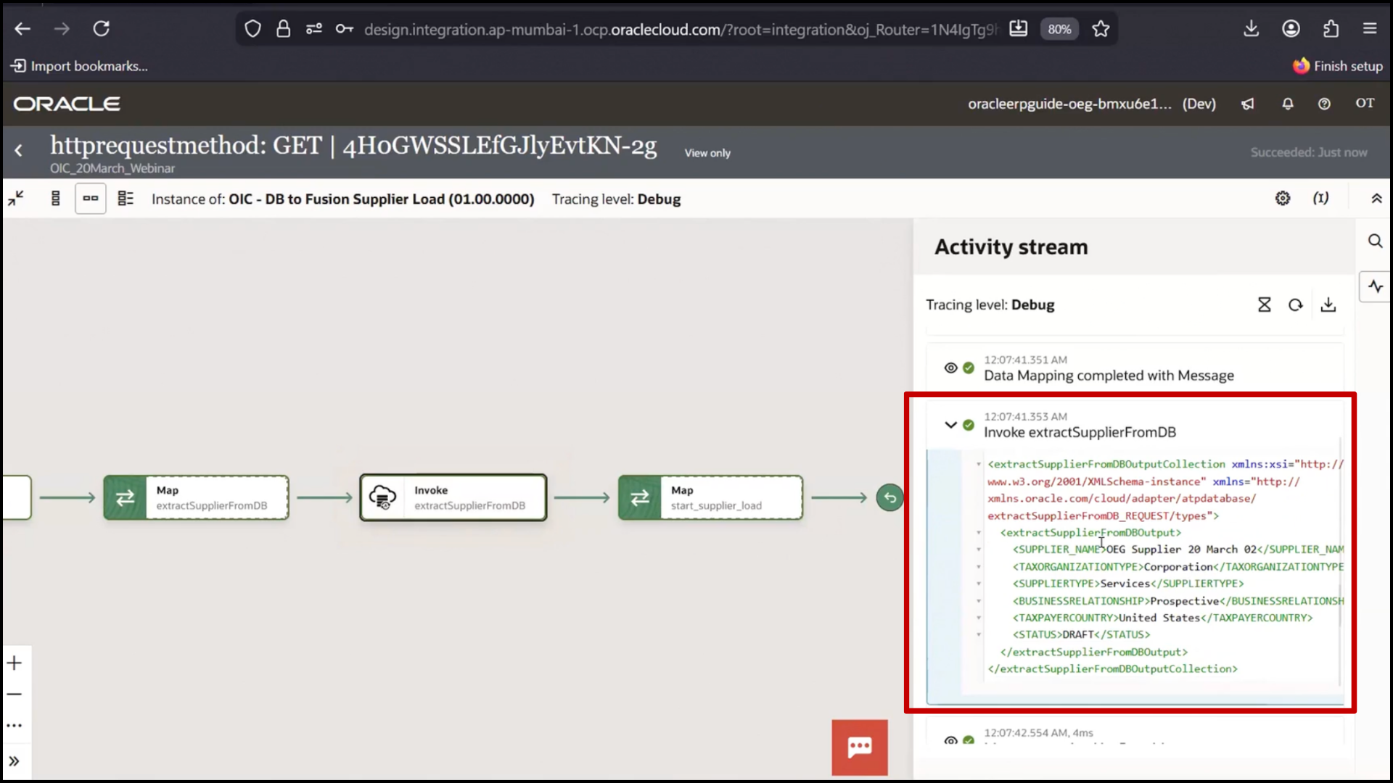Click the collapse canvas arrows icon
The height and width of the screenshot is (783, 1393).
click(16, 199)
